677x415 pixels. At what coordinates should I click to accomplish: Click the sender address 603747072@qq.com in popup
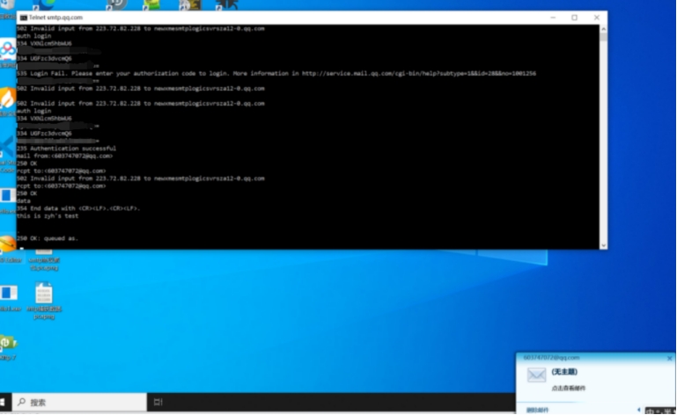click(552, 358)
